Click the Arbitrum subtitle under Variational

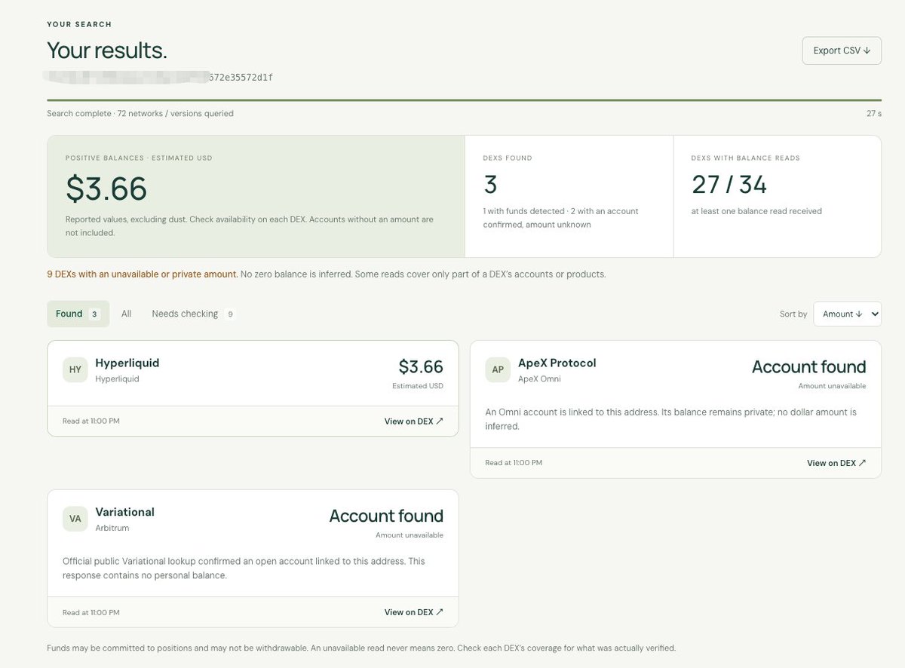click(x=112, y=528)
